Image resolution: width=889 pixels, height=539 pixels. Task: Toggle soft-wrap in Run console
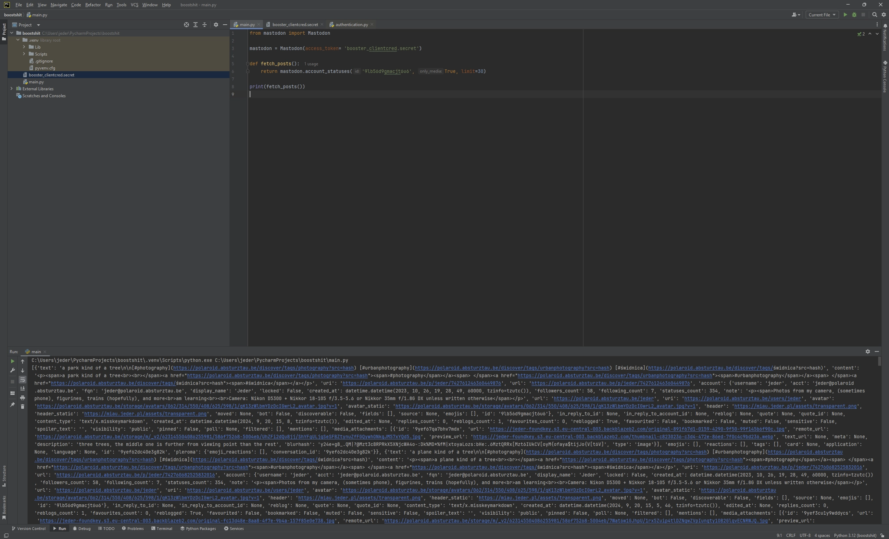click(23, 380)
